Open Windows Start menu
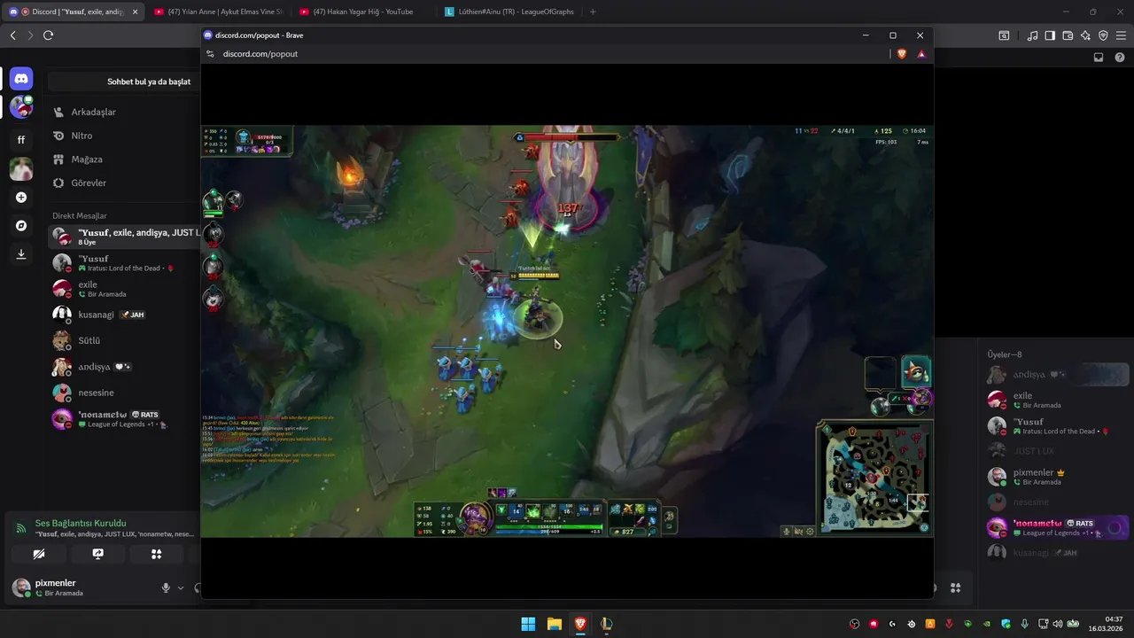 [528, 624]
